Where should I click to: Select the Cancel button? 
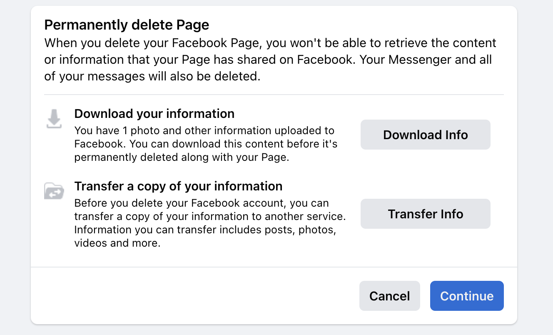(x=389, y=296)
